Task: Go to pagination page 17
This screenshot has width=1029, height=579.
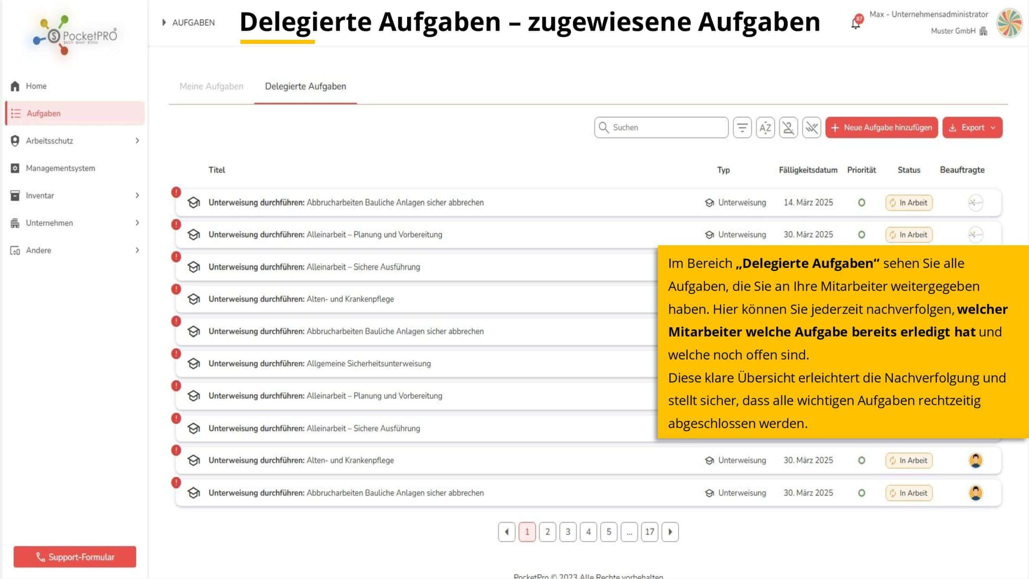Action: coord(650,532)
